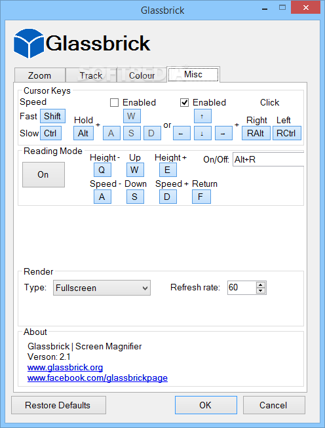Viewport: 325px width, 428px height.
Task: Click Restore Defaults
Action: [58, 405]
